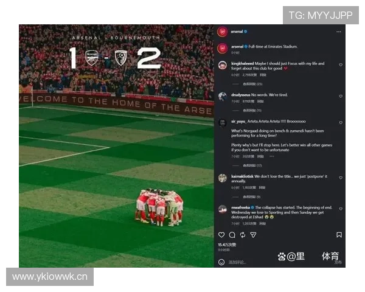Repost using the circular arrows icon
The width and height of the screenshot is (365, 292).
(243, 235)
